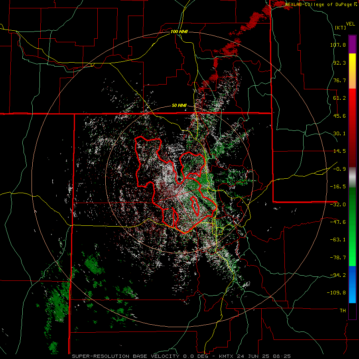Click the -78.7 velocity legend value
This screenshot has width=359, height=359.
click(x=338, y=258)
